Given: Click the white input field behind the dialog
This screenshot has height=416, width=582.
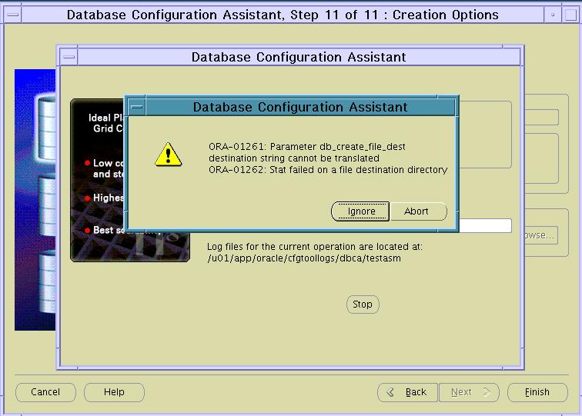Looking at the screenshot, I should tap(486, 226).
